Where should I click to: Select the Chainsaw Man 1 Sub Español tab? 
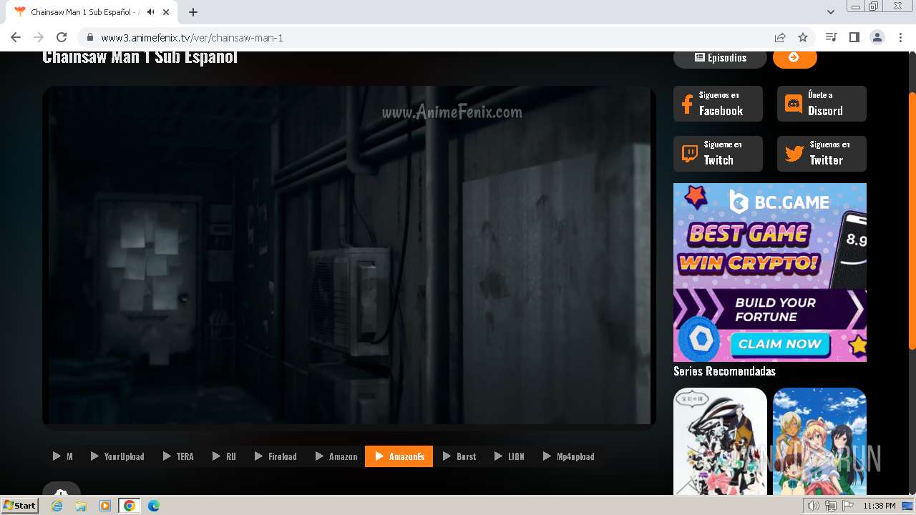84,12
